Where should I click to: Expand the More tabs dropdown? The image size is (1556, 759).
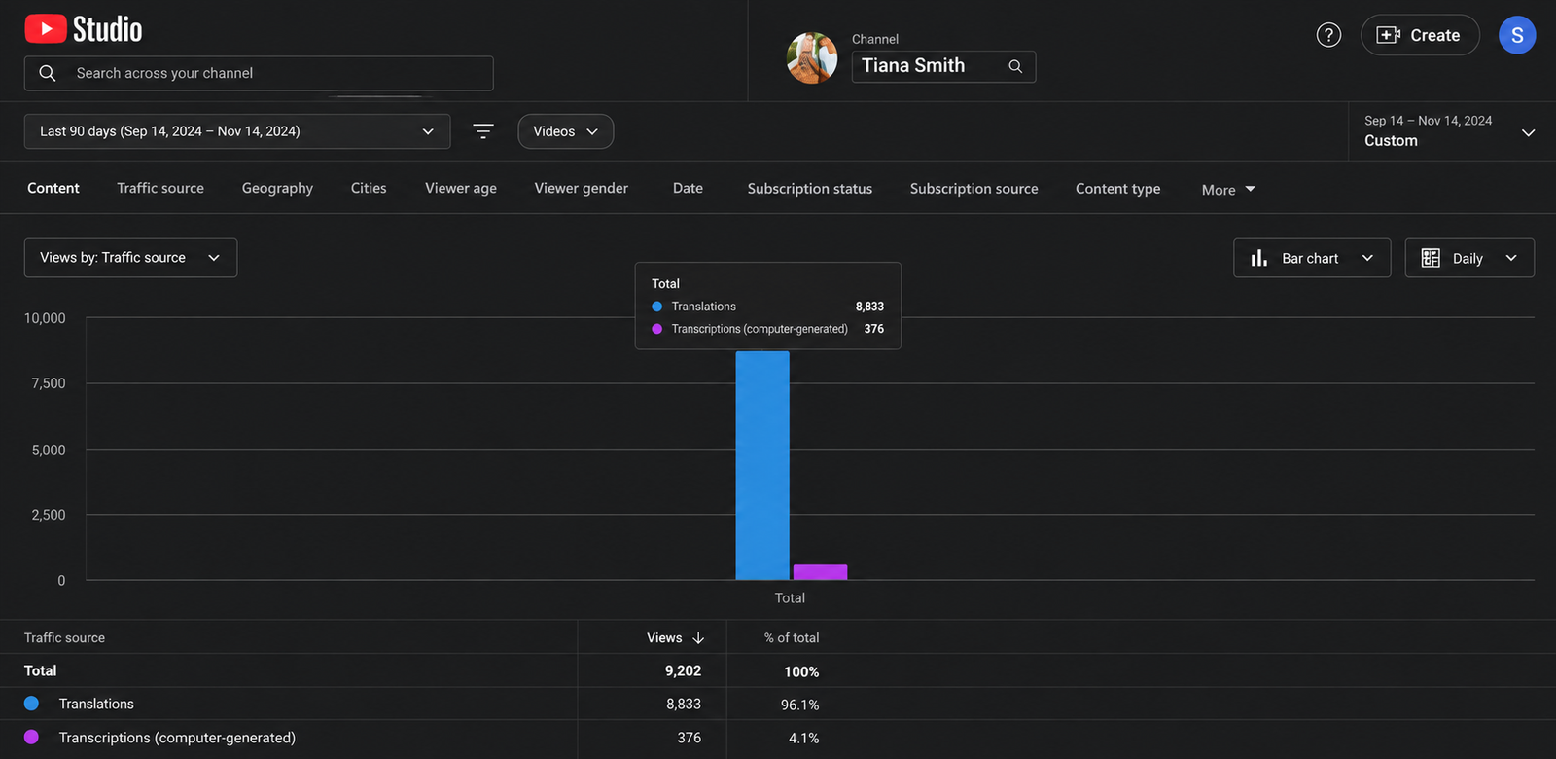(1228, 190)
